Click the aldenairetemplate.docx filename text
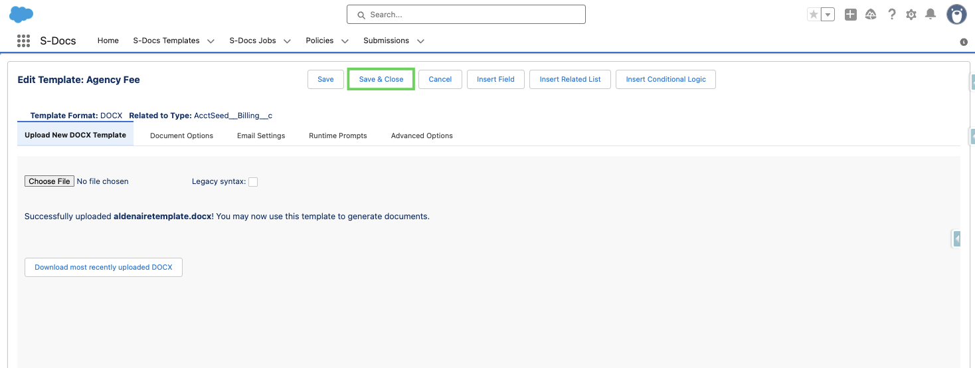 tap(163, 217)
